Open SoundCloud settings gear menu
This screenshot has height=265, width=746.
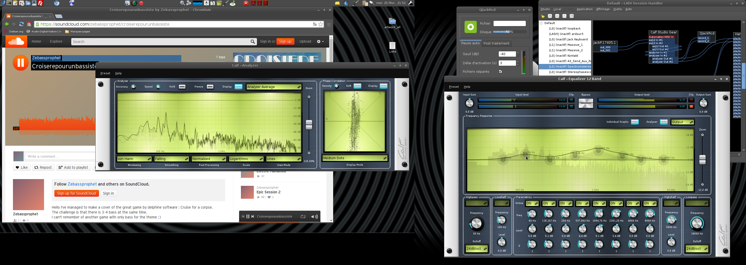click(320, 42)
